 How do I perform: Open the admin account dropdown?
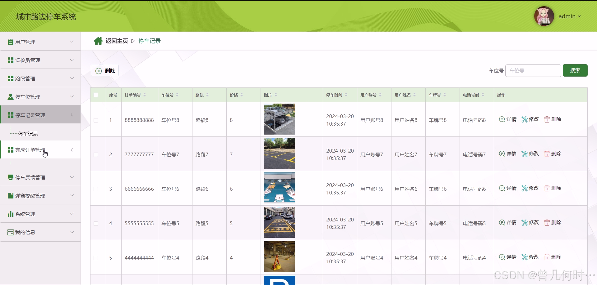coord(569,16)
